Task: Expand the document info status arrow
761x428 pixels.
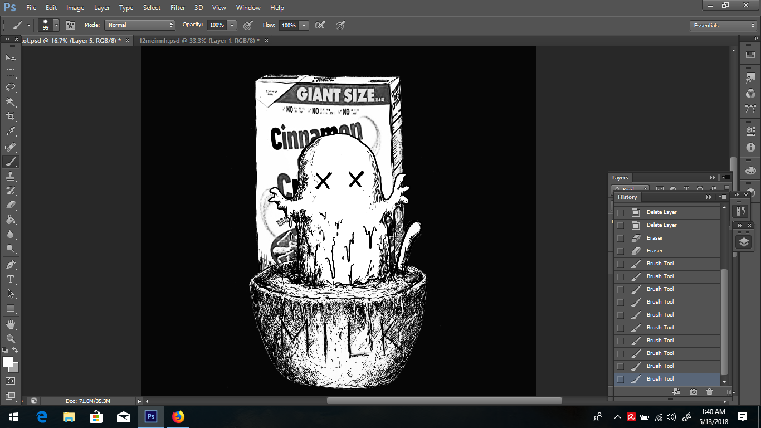Action: tap(139, 401)
